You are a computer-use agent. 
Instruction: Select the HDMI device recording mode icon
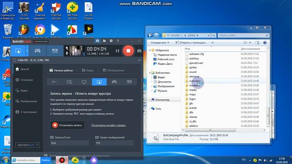click(55, 51)
